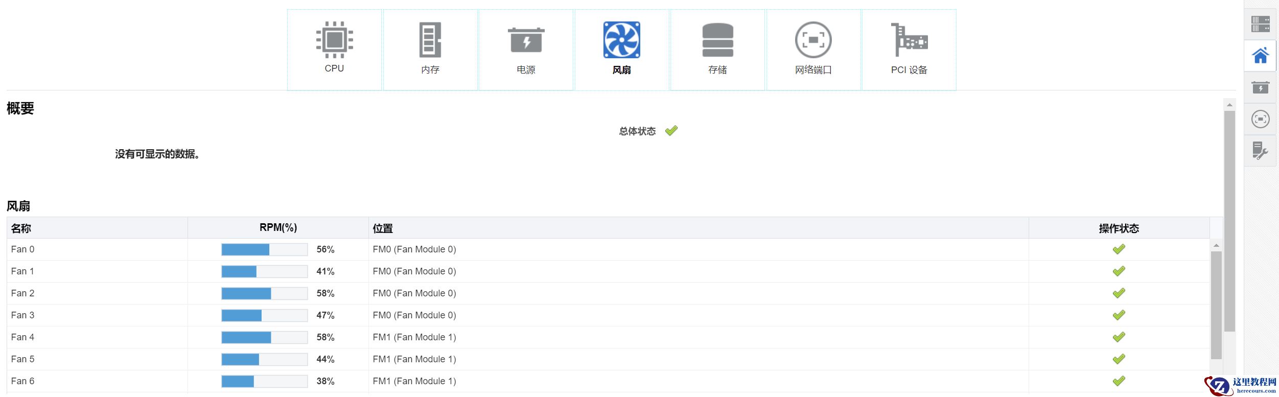Open the maintenance wrench icon in sidebar
Screen dimensions: 1279x397
(x=1260, y=151)
